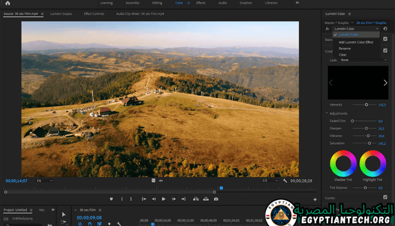Click the Export Frame camera icon
Viewport: 395px width, 226px height.
(216, 199)
